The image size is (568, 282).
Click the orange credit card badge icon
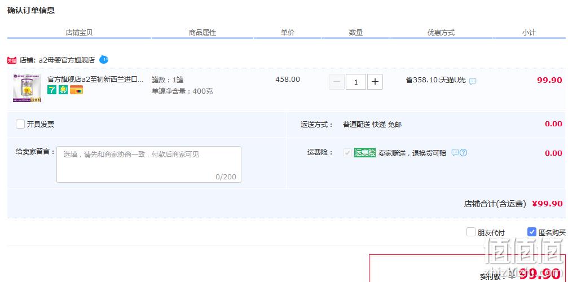click(77, 90)
